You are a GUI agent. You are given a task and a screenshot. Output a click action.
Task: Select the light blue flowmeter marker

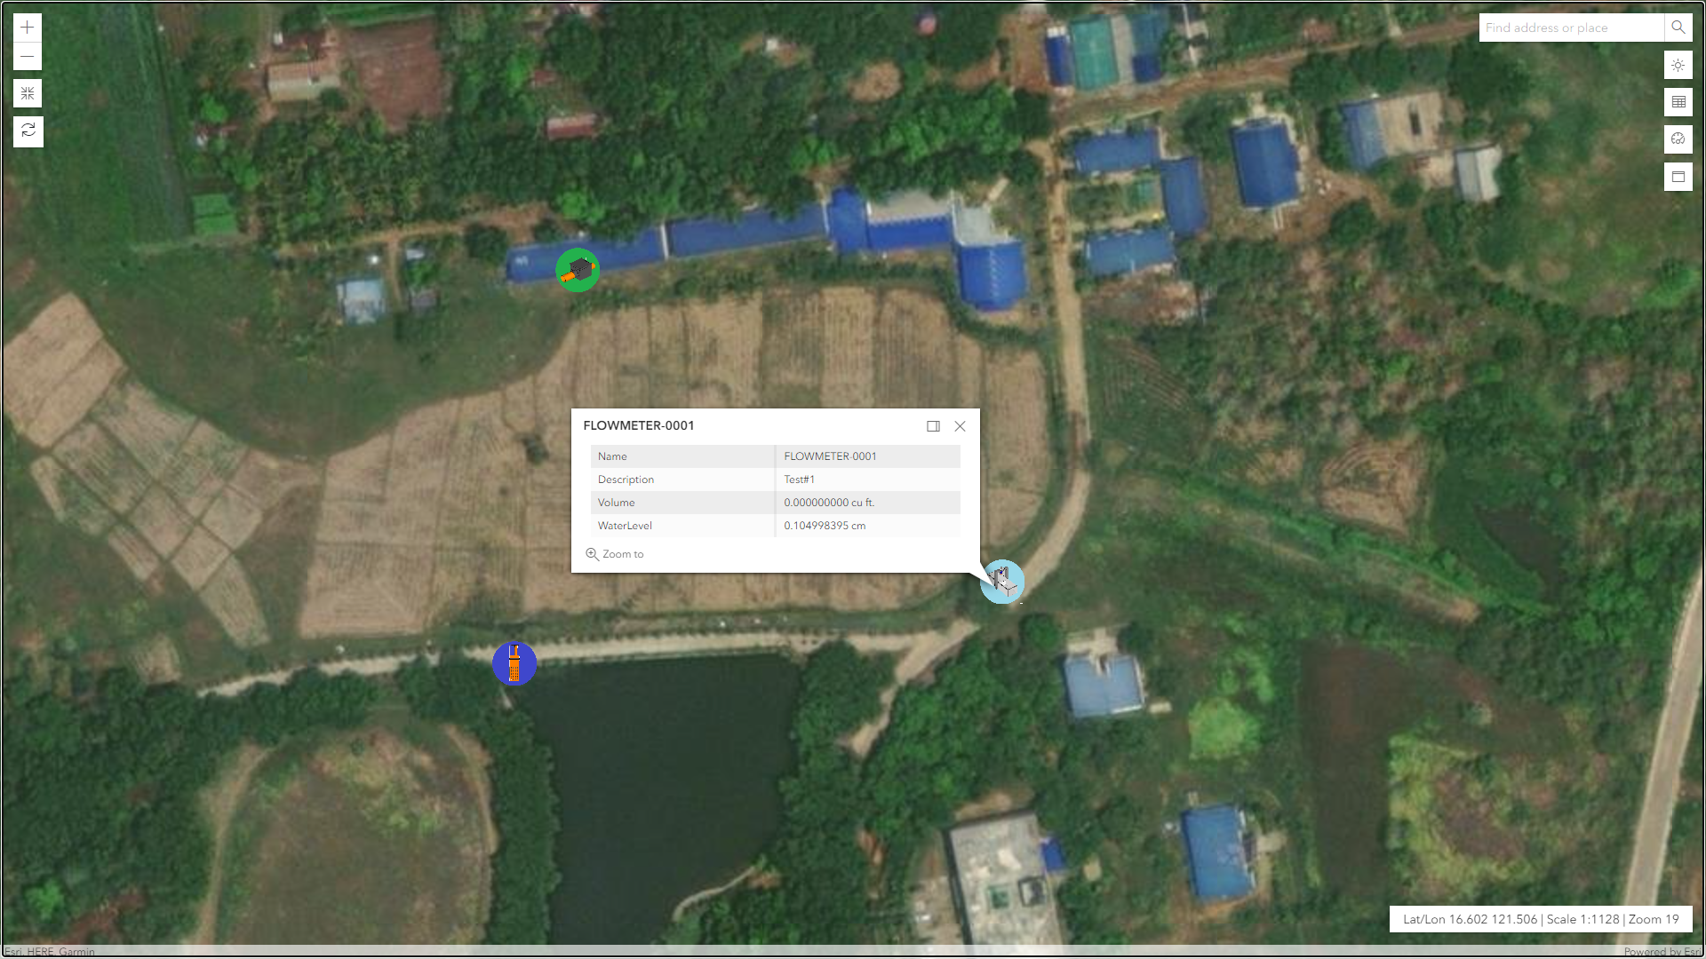(x=1004, y=583)
